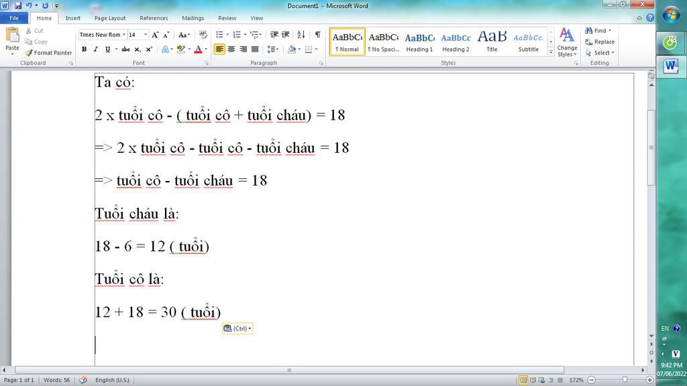Toggle Italic formatting
The height and width of the screenshot is (386, 687).
pyautogui.click(x=96, y=50)
